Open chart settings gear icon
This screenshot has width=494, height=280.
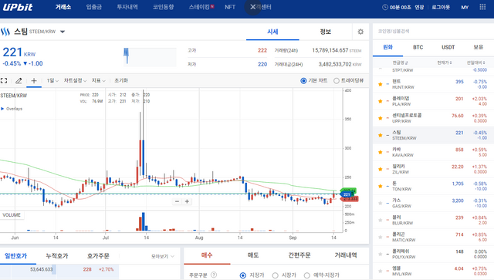(360, 32)
